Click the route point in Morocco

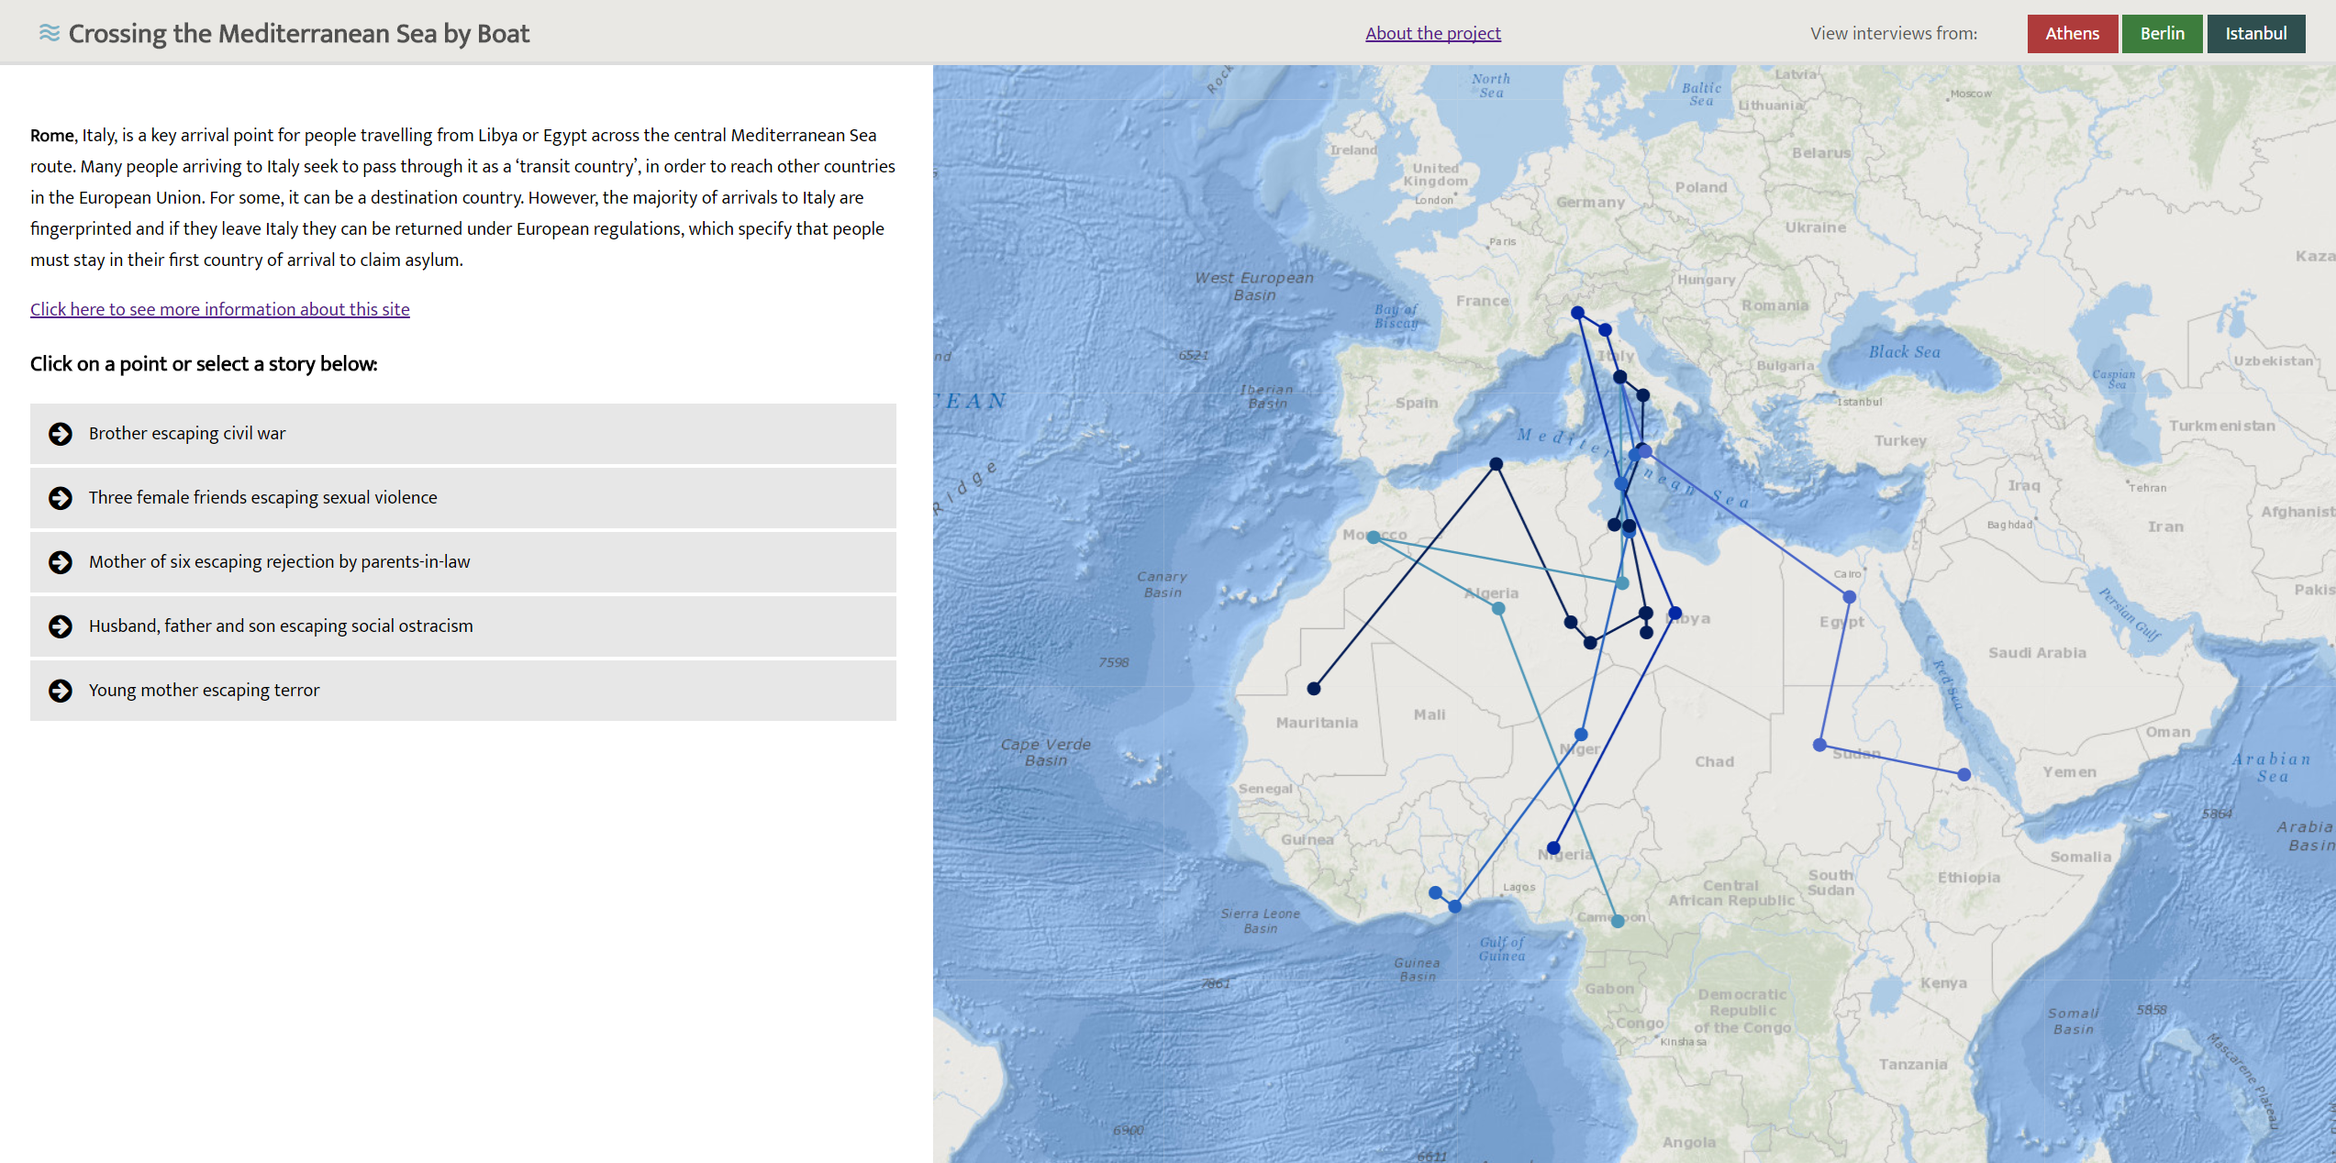(1373, 537)
